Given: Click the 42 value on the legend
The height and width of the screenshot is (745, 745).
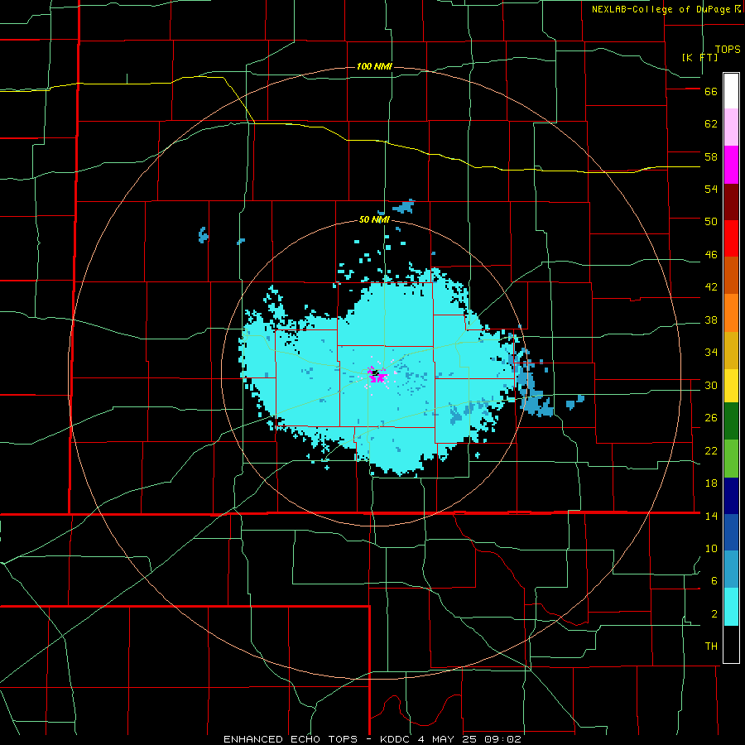Looking at the screenshot, I should tap(711, 287).
